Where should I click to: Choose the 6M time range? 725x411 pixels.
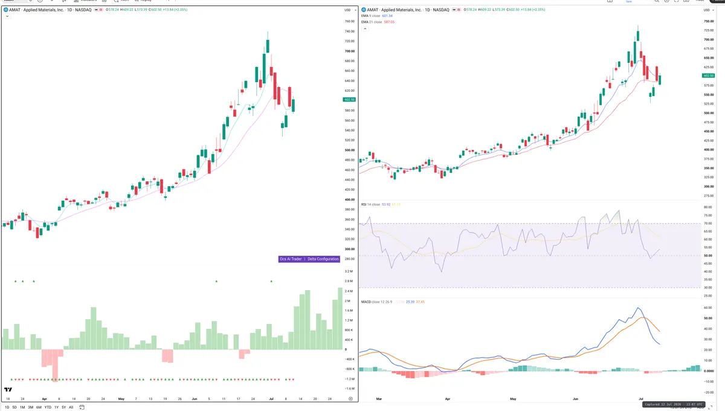pyautogui.click(x=39, y=407)
